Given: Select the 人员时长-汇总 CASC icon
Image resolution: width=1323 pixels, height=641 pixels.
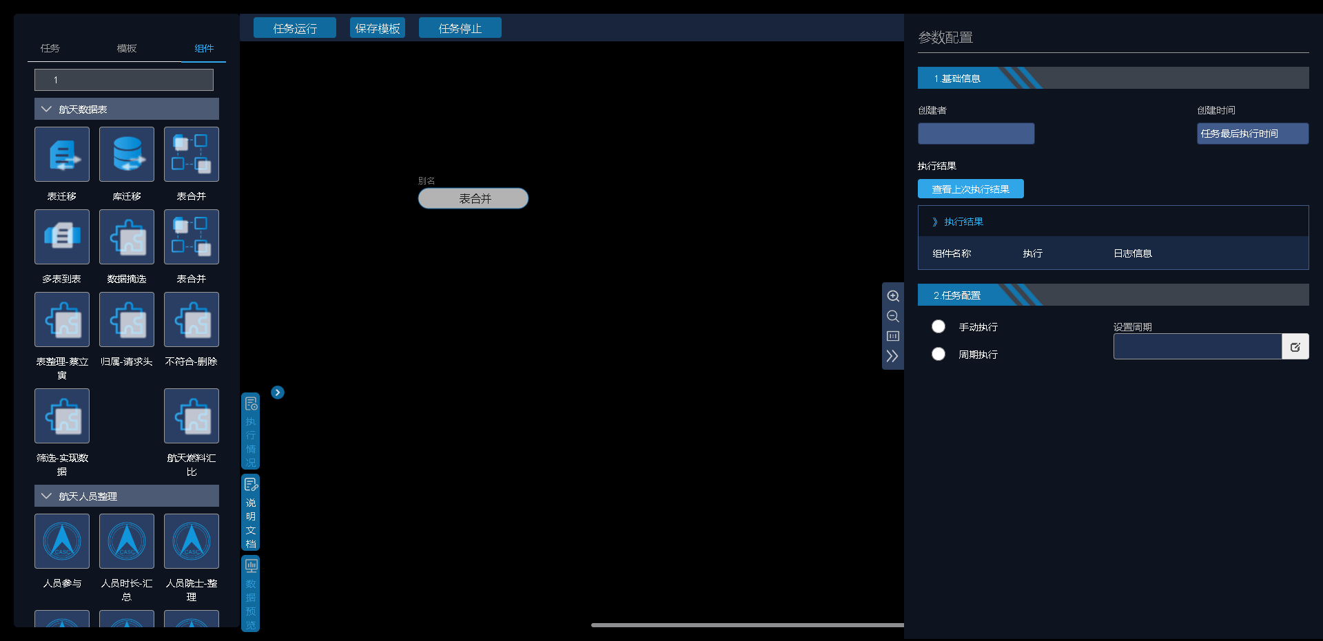Looking at the screenshot, I should pyautogui.click(x=127, y=541).
